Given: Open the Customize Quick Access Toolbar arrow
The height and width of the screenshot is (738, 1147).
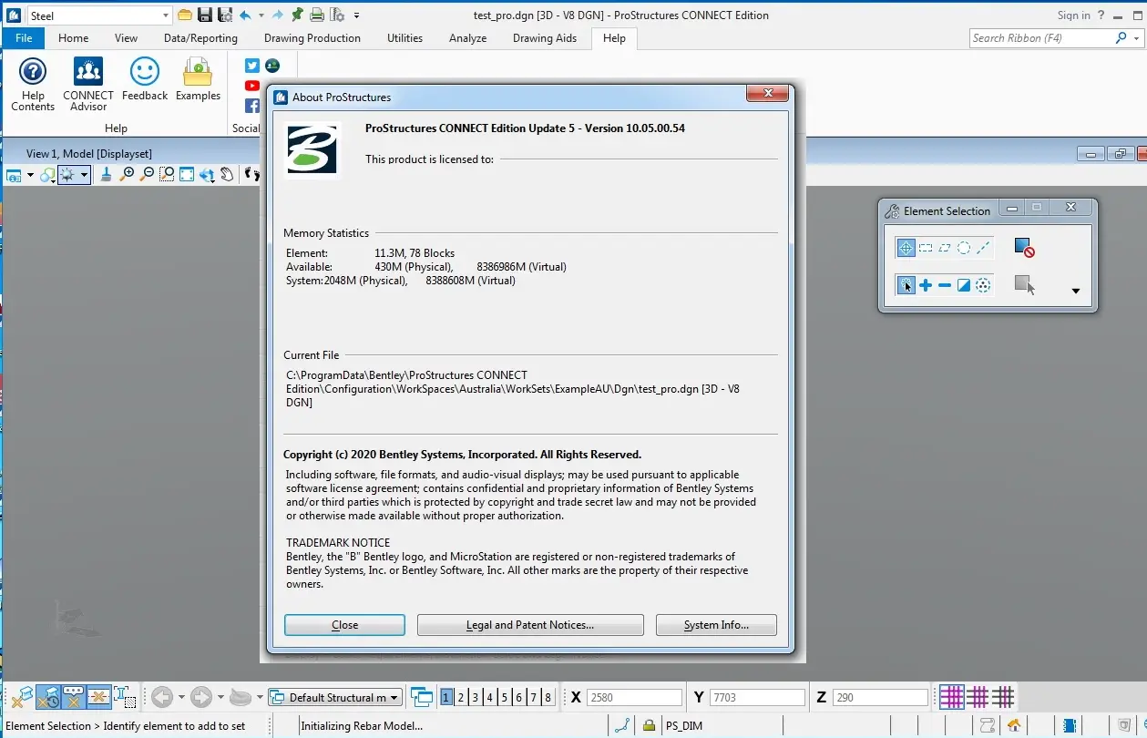Looking at the screenshot, I should coord(357,15).
